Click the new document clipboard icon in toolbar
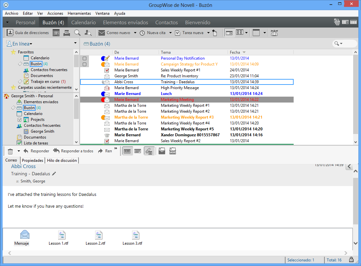This screenshot has width=361, height=266. (x=215, y=33)
